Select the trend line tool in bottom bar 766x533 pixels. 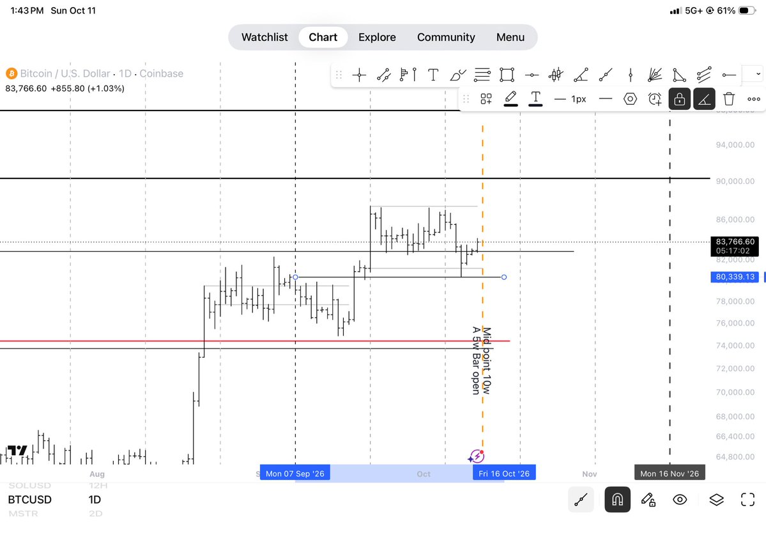point(581,500)
